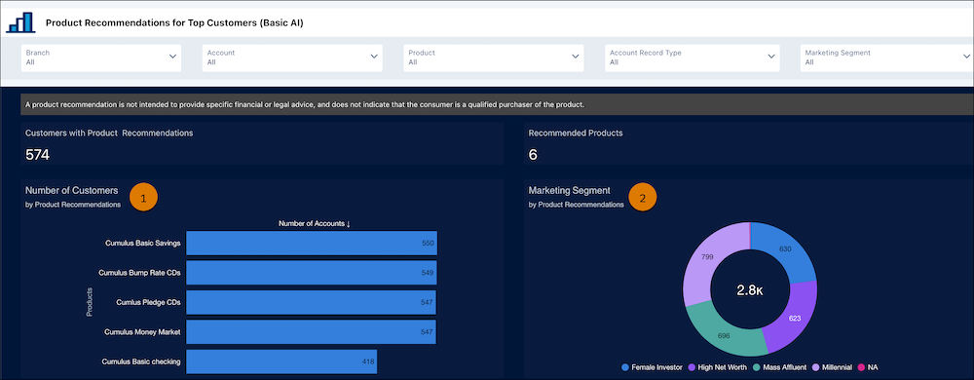Click NA legend color dot
974x380 pixels.
click(862, 367)
